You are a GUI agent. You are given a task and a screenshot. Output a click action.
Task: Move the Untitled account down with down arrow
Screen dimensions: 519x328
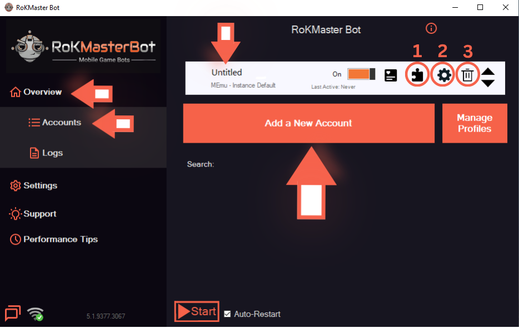[x=488, y=83]
